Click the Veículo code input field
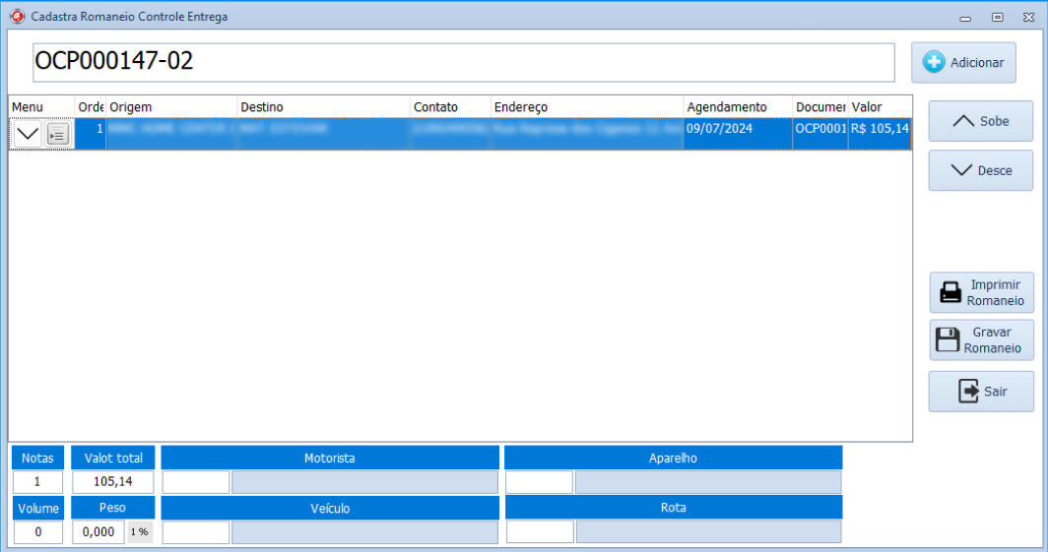The height and width of the screenshot is (552, 1048). coord(196,532)
